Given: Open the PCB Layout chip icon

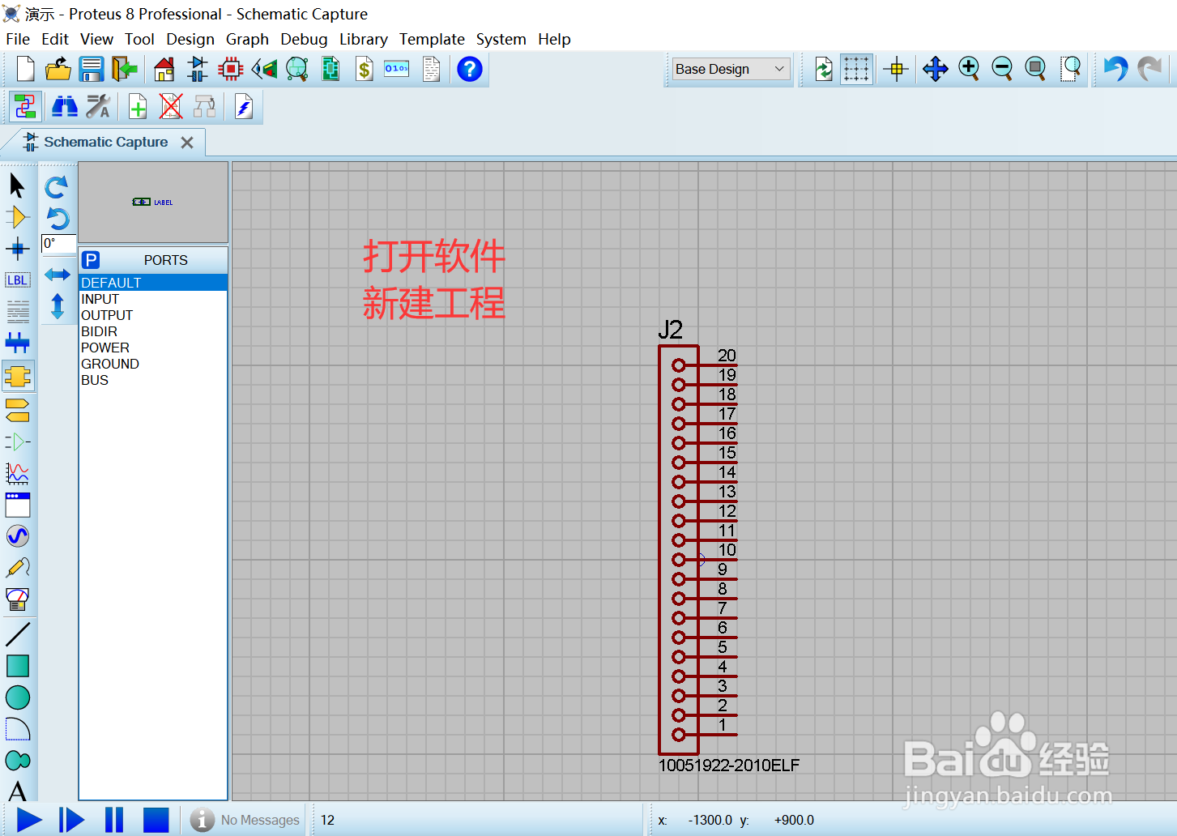Looking at the screenshot, I should tap(231, 69).
